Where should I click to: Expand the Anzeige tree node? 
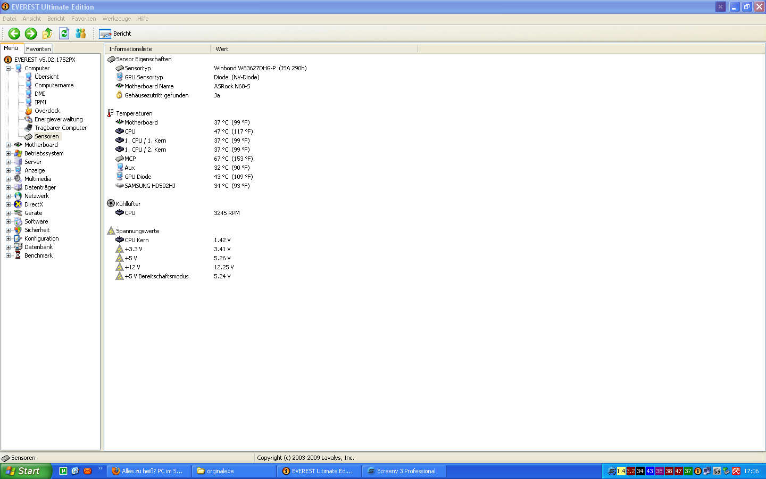pos(8,170)
